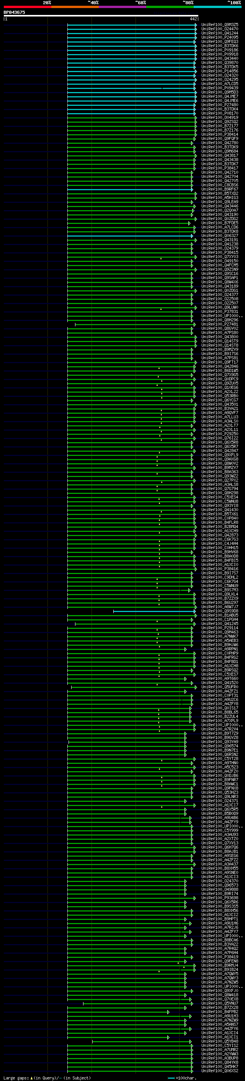
Task: Open UniRef100_Q6RSN2 entry
Action: coord(220,754)
